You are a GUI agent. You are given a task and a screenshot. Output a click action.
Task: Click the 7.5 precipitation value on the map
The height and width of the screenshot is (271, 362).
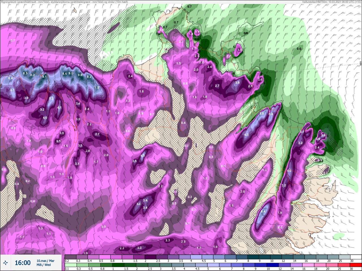tap(97, 88)
